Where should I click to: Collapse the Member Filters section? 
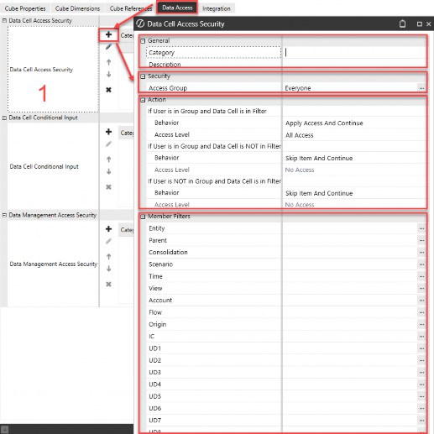[143, 217]
